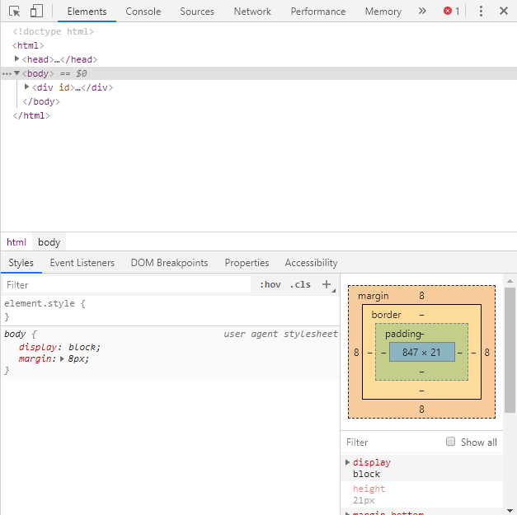This screenshot has width=517, height=515.
Task: Select the closing body tag
Action: coord(41,101)
